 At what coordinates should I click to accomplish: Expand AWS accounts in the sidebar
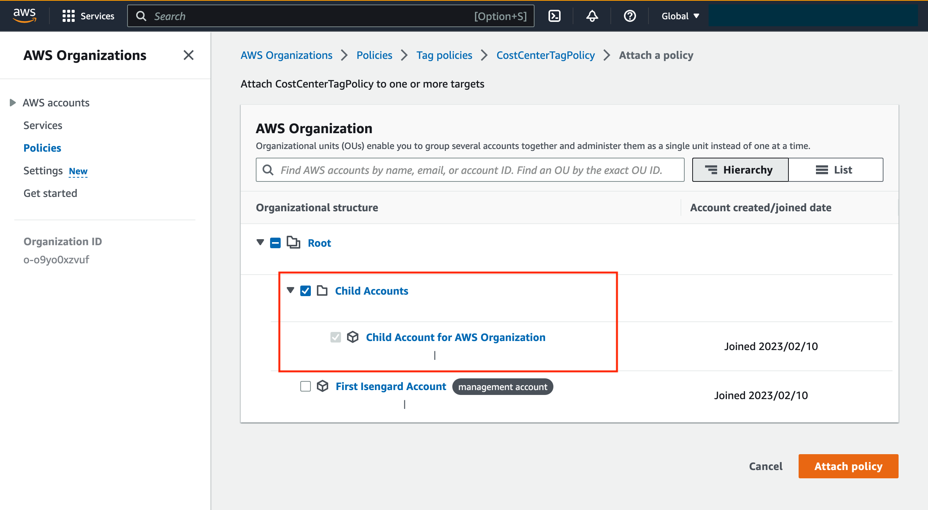pyautogui.click(x=12, y=103)
